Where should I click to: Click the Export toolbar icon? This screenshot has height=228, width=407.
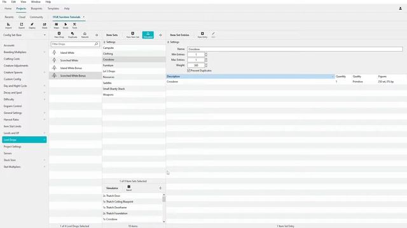click(x=22, y=25)
